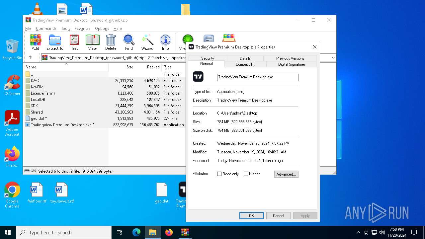Open the Help menu in WinRAR

click(118, 29)
